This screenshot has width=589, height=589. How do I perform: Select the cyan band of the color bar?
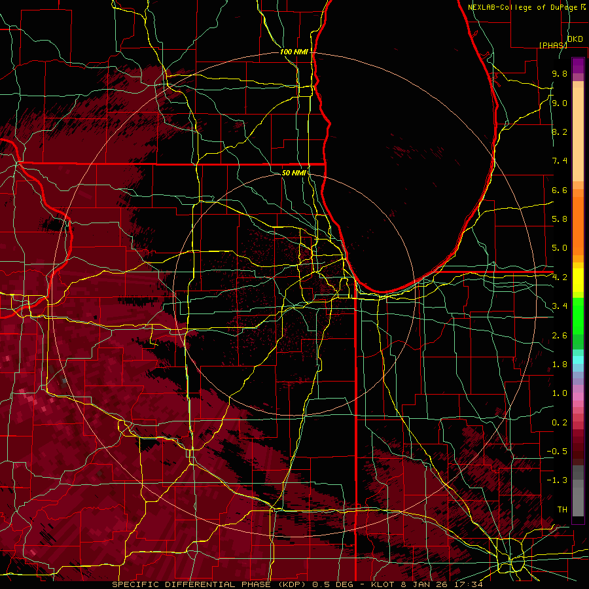click(x=578, y=360)
